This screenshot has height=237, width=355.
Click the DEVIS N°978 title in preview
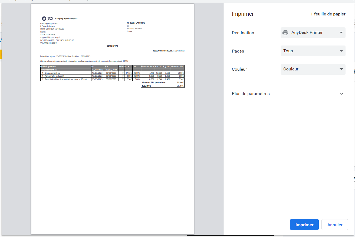tap(112, 46)
